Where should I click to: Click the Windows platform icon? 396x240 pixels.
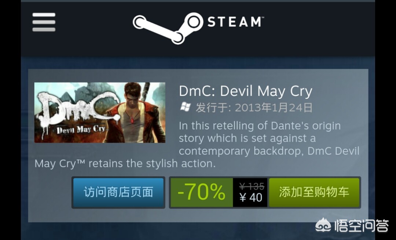185,107
